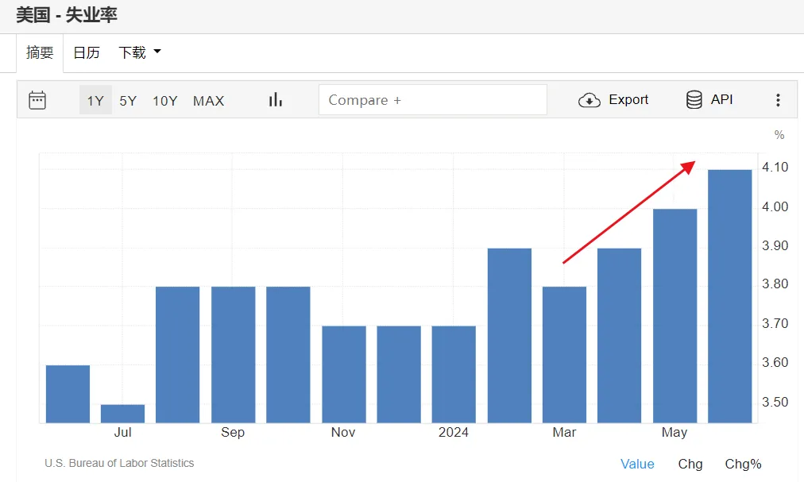Open the 日历 tab
804x482 pixels.
(x=87, y=52)
